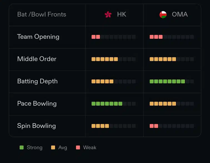Click OMA's Middle Order rating bar

(172, 59)
